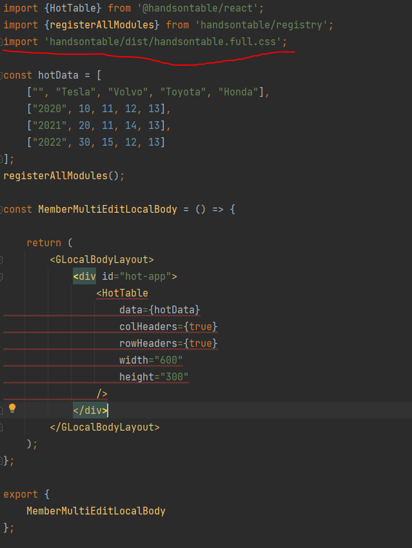This screenshot has width=412, height=548.
Task: Click the "Tesla" string in the array
Action: [x=76, y=92]
